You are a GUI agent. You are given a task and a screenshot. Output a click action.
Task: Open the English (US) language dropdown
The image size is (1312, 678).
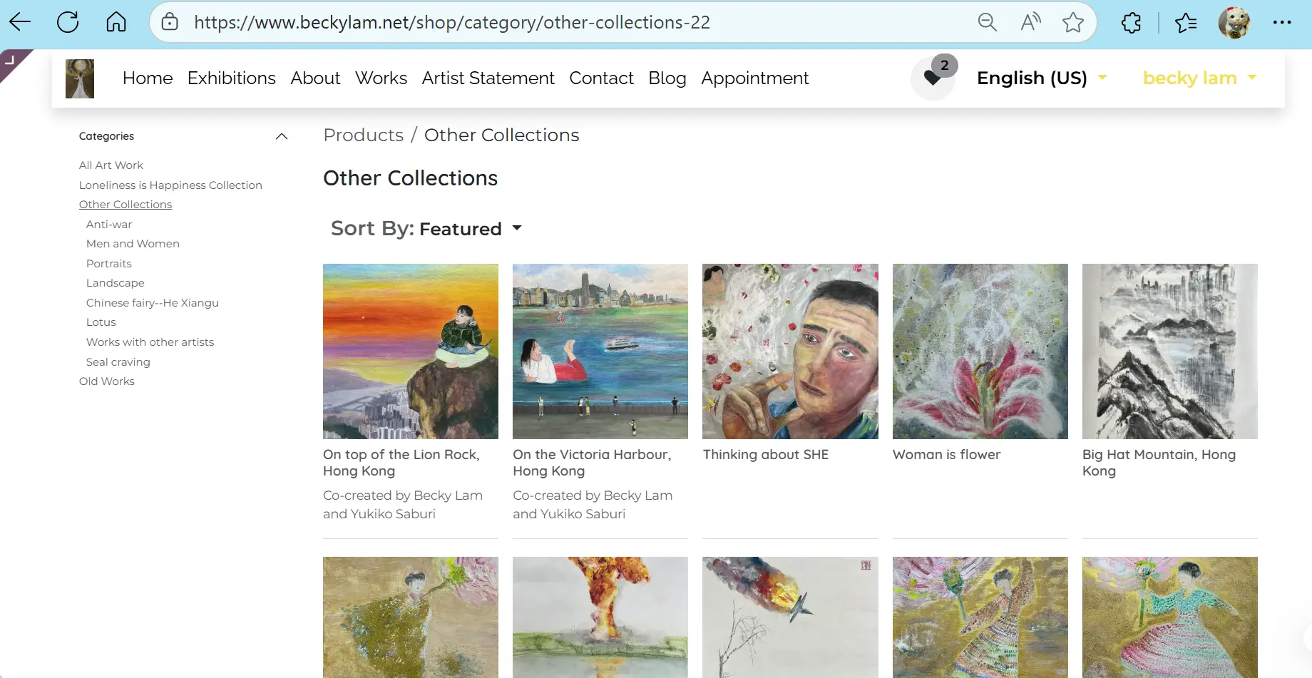(x=1041, y=78)
